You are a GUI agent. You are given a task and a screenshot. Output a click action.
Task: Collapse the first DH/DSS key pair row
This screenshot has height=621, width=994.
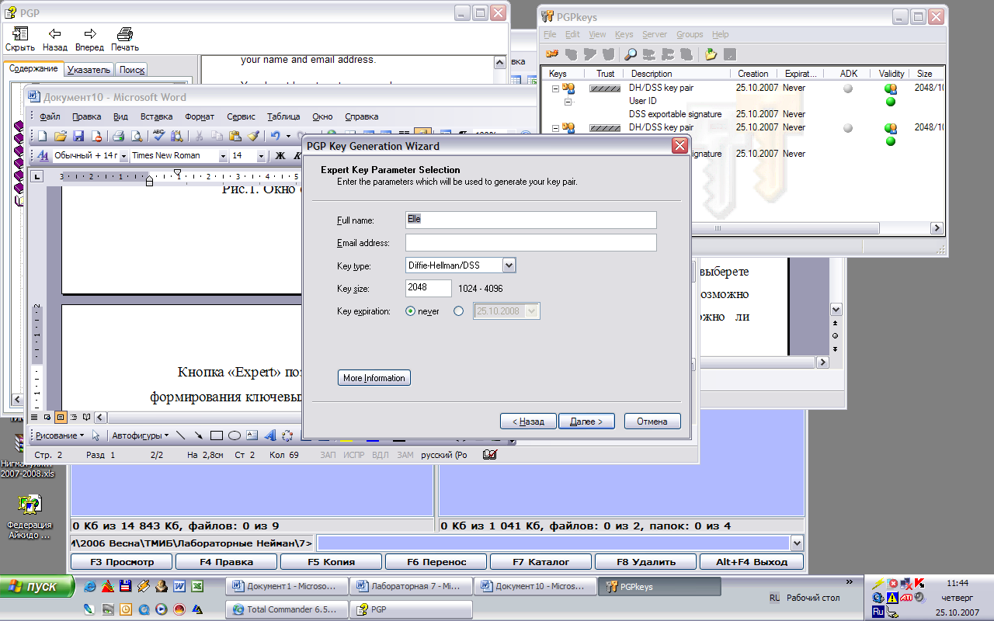(555, 88)
